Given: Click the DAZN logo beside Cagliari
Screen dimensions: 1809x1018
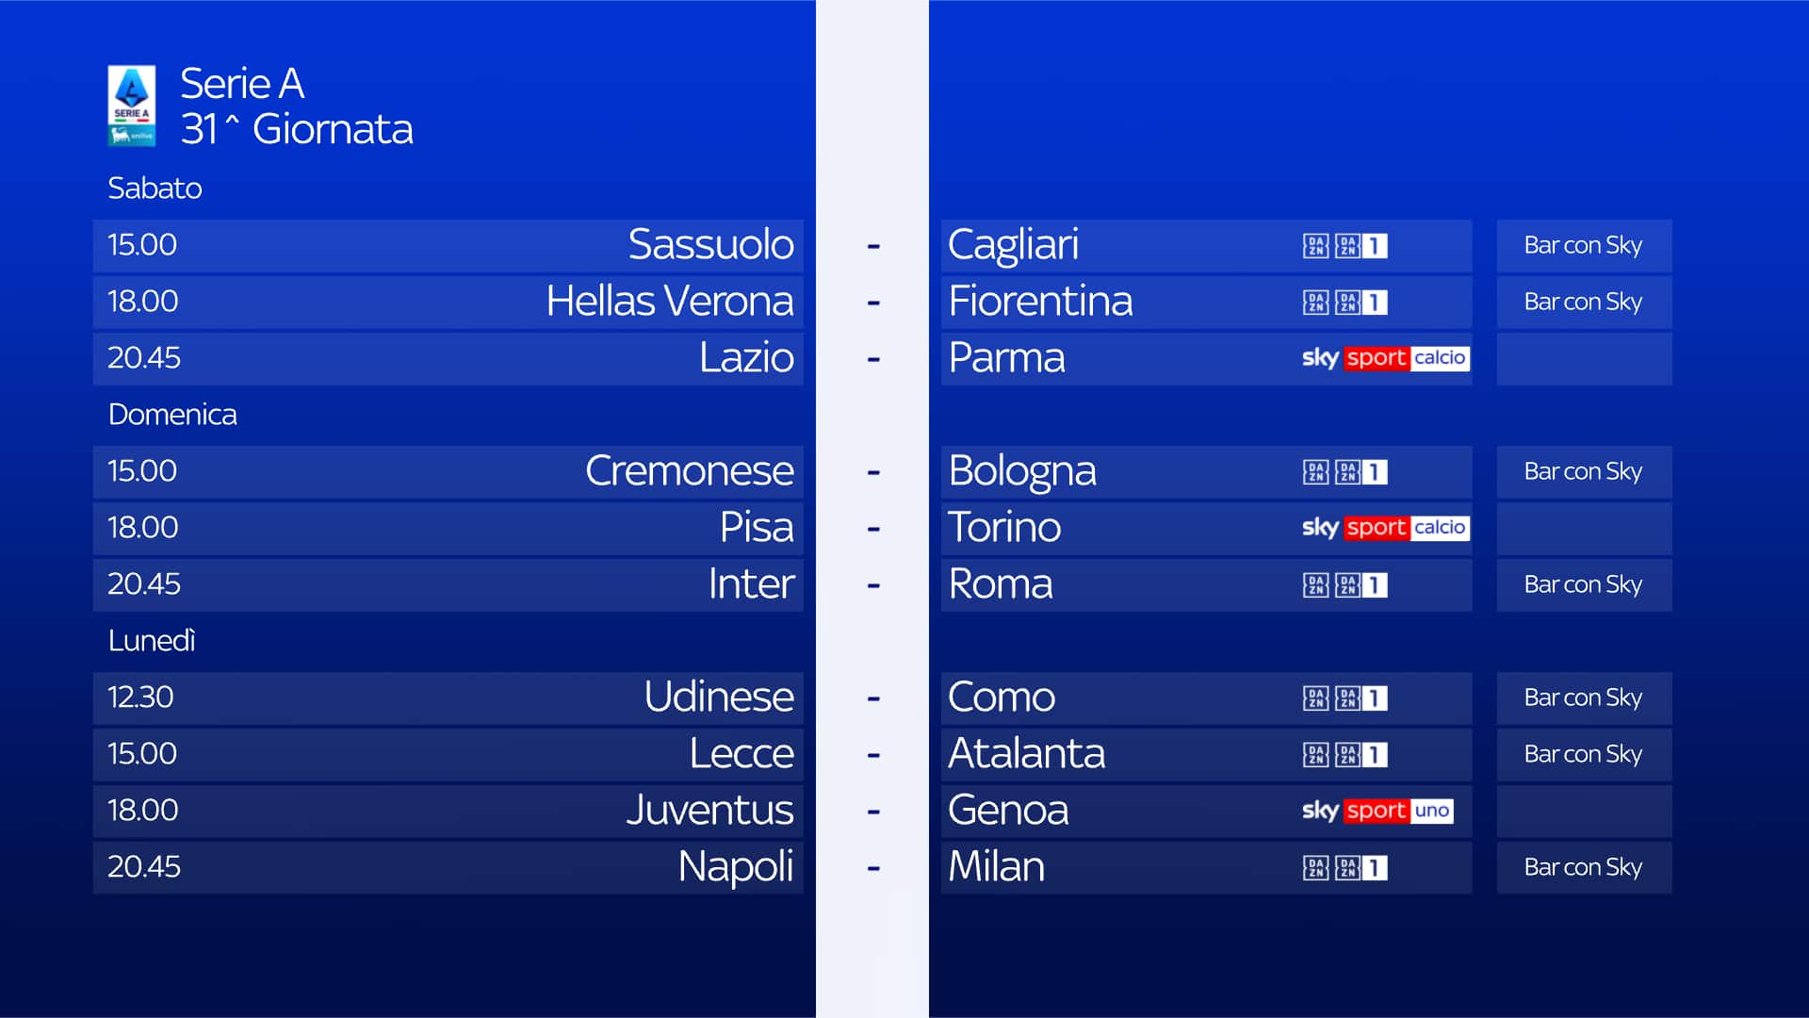Looking at the screenshot, I should 1315,246.
